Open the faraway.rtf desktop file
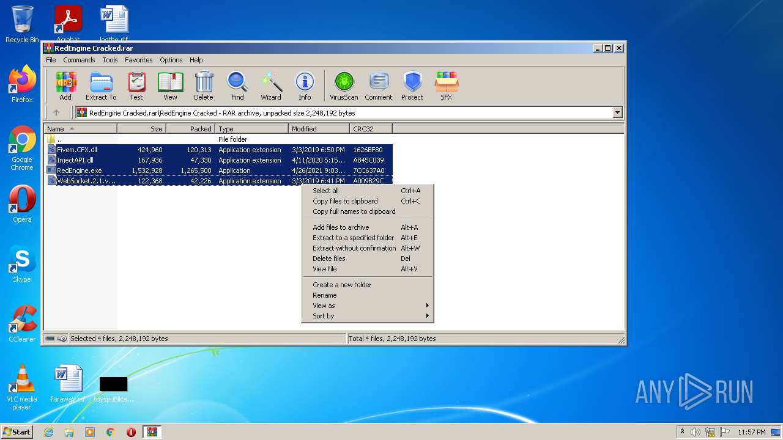Viewport: 783px width, 440px height. 68,384
